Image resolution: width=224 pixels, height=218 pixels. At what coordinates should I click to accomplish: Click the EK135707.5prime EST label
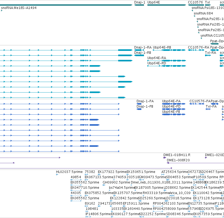click(x=128, y=193)
